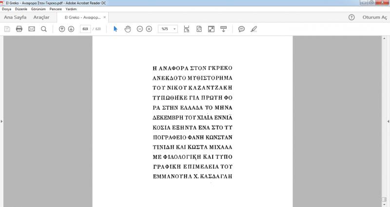Zoom in with the plus icon

[149, 29]
